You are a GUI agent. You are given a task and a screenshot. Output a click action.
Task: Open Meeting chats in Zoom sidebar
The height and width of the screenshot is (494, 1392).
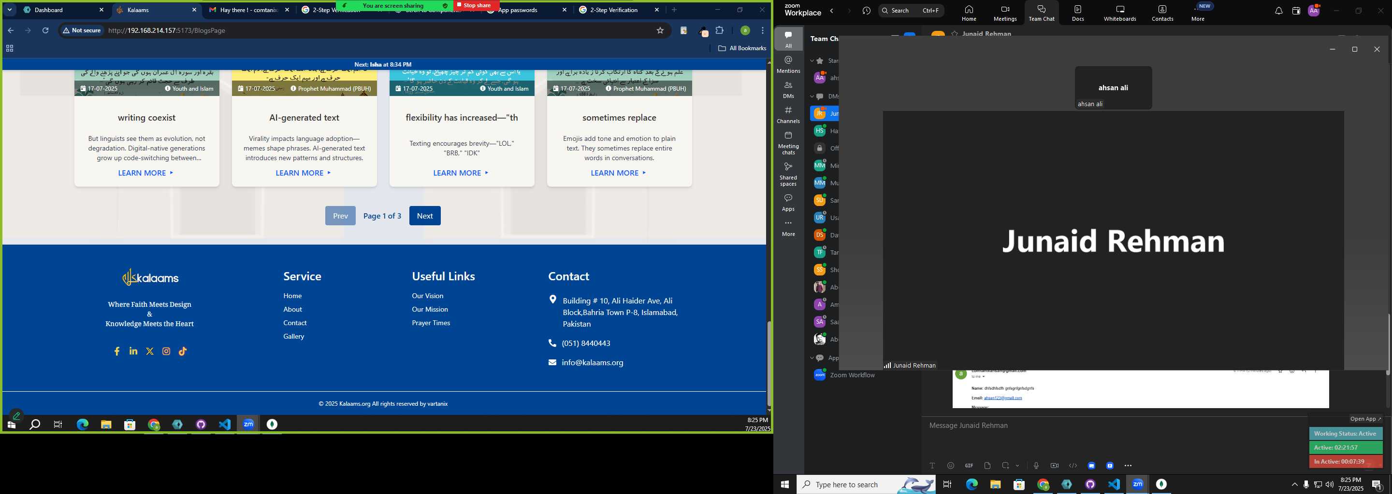click(x=788, y=142)
